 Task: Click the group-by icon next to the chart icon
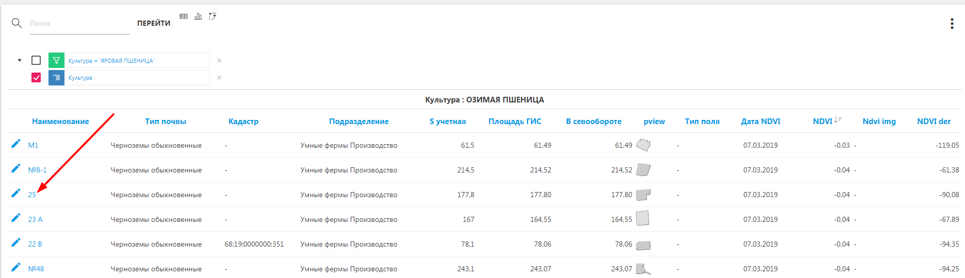click(212, 16)
